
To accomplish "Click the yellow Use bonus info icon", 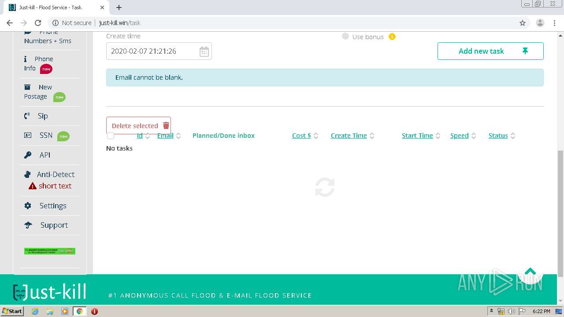I will click(392, 37).
